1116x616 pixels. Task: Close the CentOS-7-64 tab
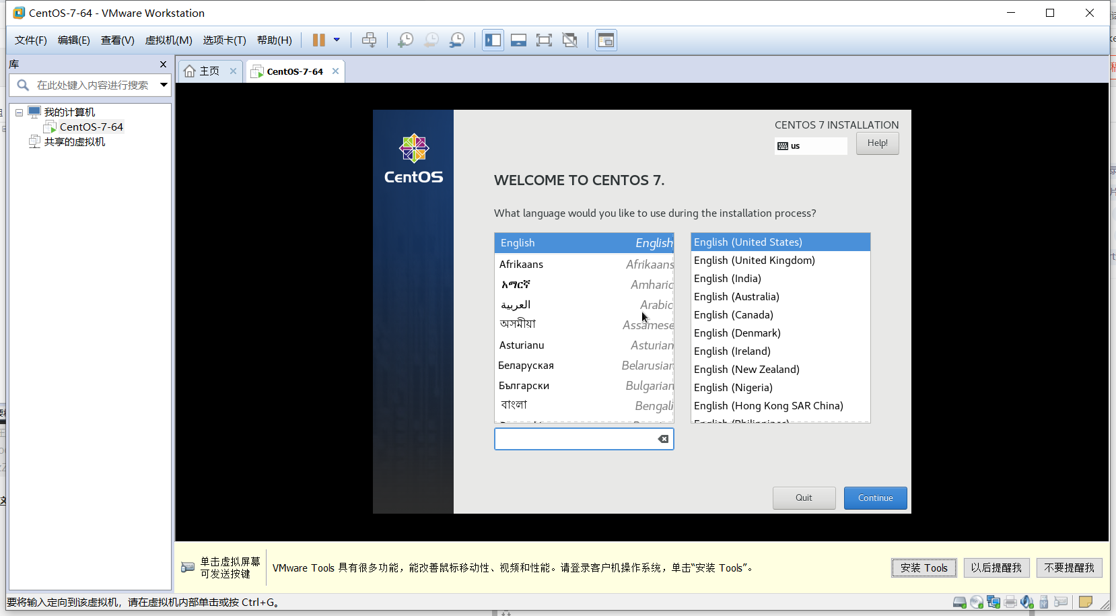pyautogui.click(x=335, y=71)
